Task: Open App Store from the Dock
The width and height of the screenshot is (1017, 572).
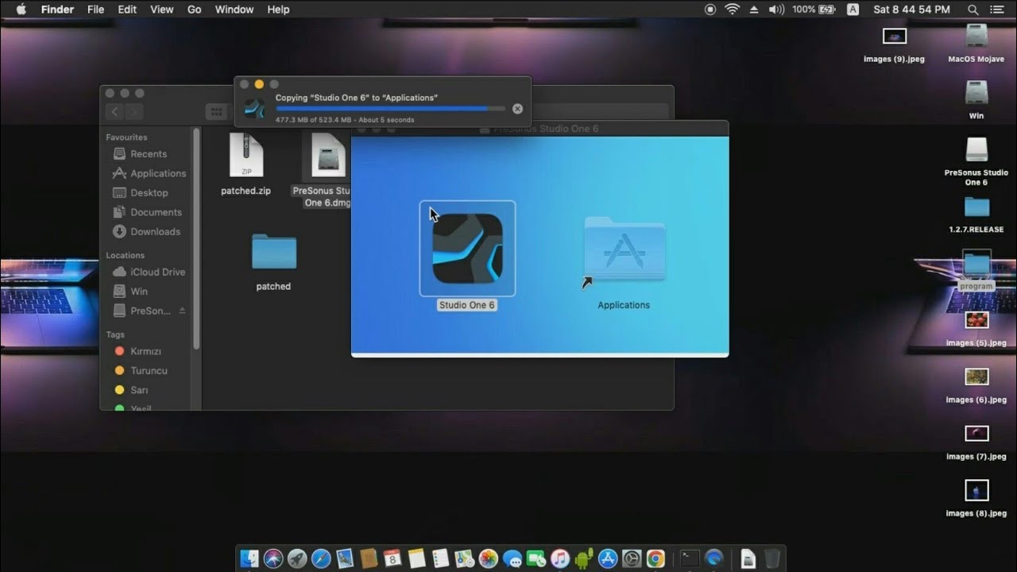Action: coord(608,558)
